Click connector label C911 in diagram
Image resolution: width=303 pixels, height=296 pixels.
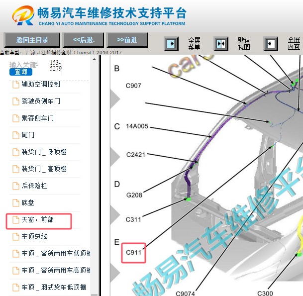click(x=133, y=253)
